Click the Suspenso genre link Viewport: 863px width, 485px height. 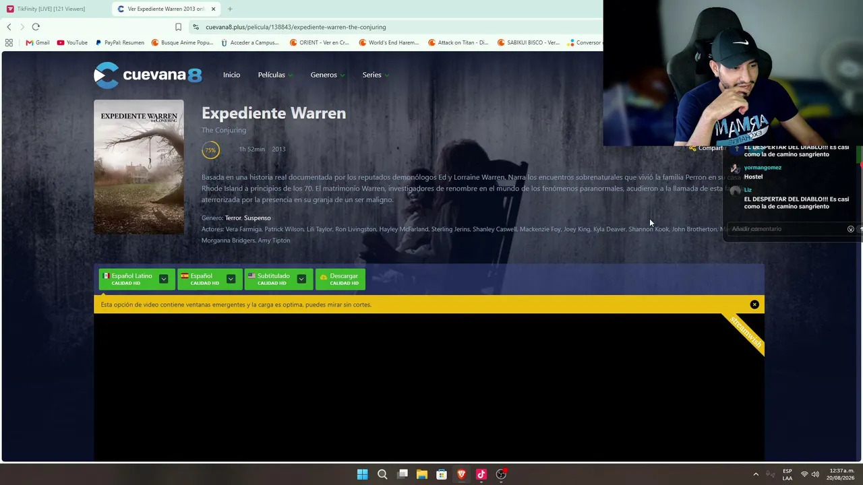click(x=258, y=218)
